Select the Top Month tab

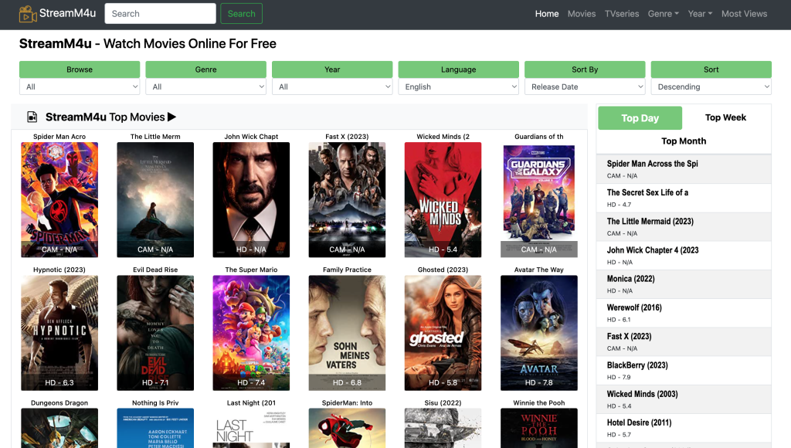point(683,141)
